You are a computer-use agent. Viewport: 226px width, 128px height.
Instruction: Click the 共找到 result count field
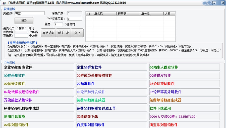click(21, 32)
